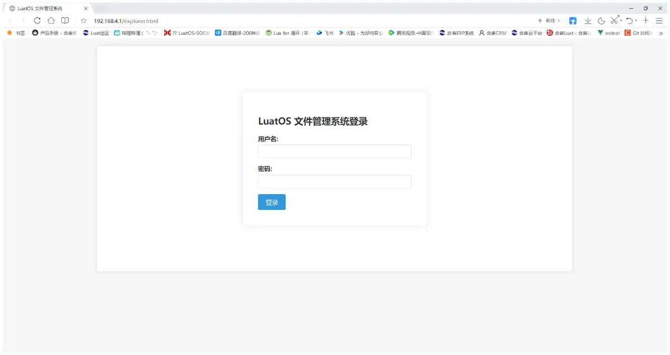Close the browser window

pyautogui.click(x=660, y=8)
